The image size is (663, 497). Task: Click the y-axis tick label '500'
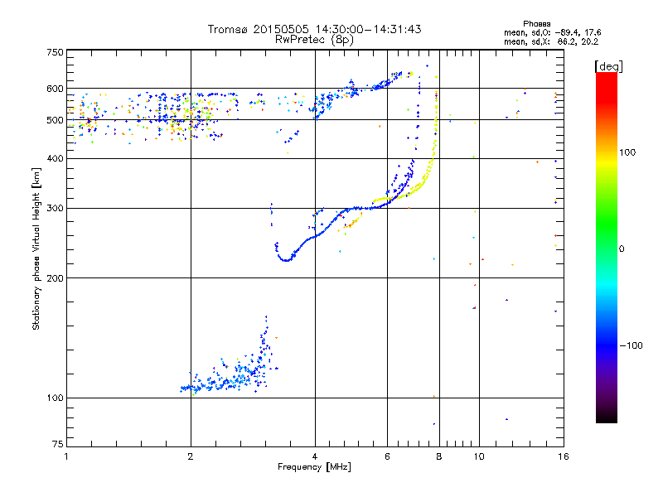[55, 120]
